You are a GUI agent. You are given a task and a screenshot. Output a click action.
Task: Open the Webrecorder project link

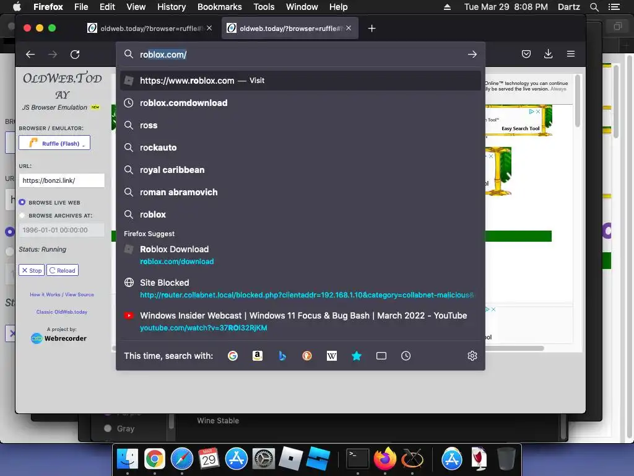point(59,338)
